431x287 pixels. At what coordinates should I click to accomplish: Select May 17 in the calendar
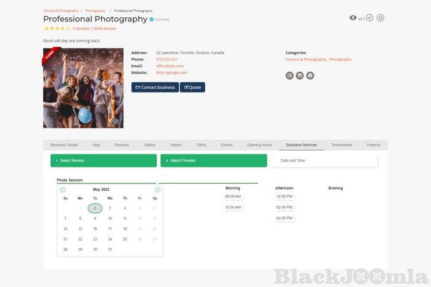coord(110,229)
